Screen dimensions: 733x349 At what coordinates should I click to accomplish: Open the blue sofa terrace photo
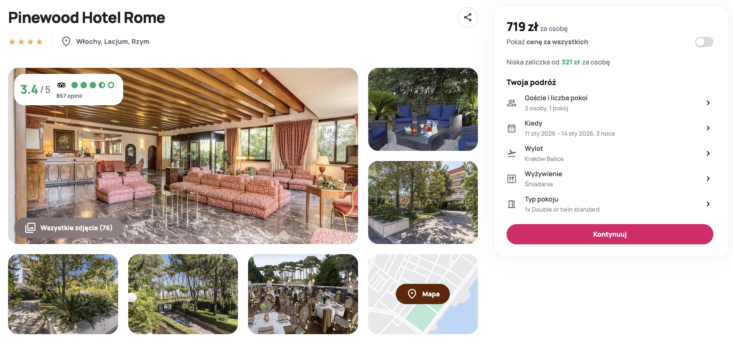click(423, 109)
